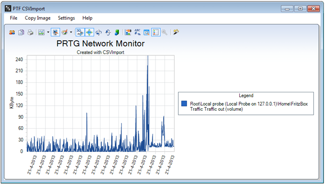Toggle the pan arrows globe button
This screenshot has height=185, width=325.
click(89, 32)
